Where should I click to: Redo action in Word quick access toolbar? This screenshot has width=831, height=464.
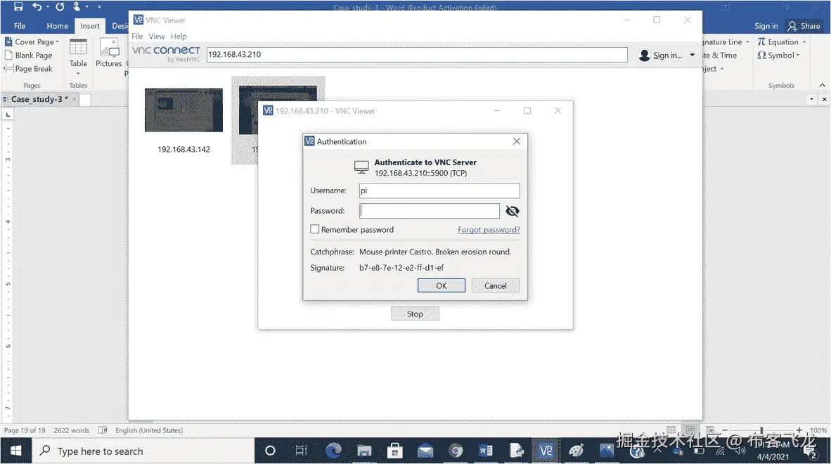point(60,6)
